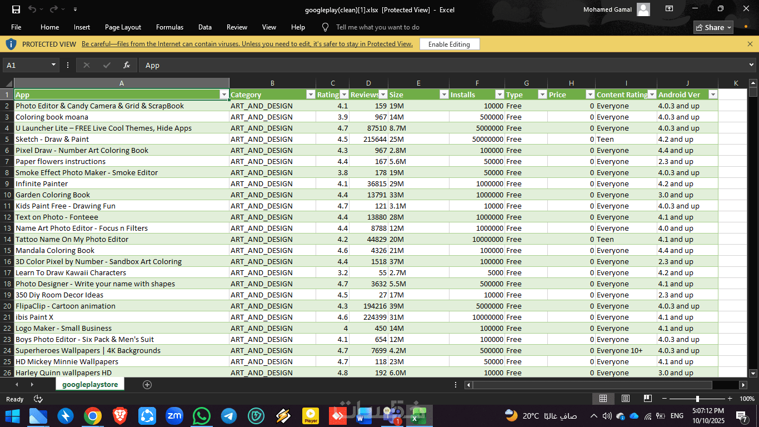Viewport: 759px width, 427px height.
Task: Click the Tell me what you want to do box
Action: pos(378,27)
